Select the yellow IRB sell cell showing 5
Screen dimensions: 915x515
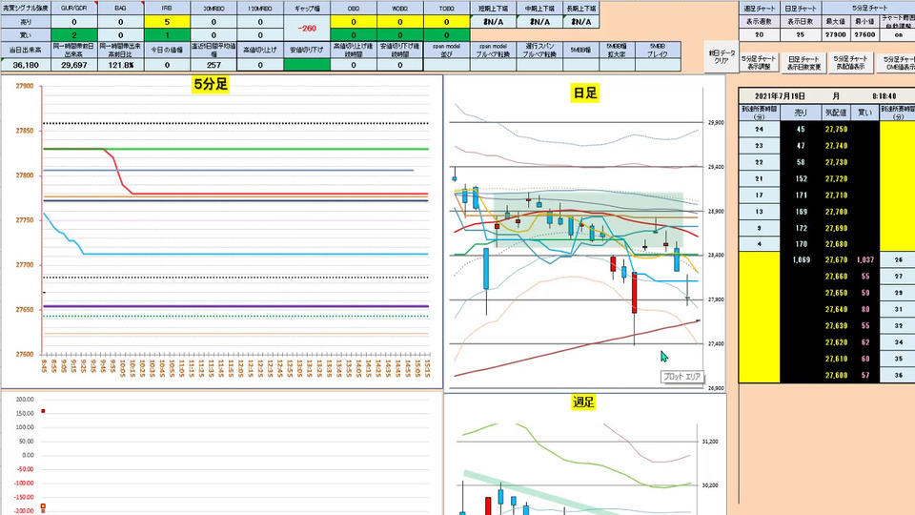[x=167, y=22]
